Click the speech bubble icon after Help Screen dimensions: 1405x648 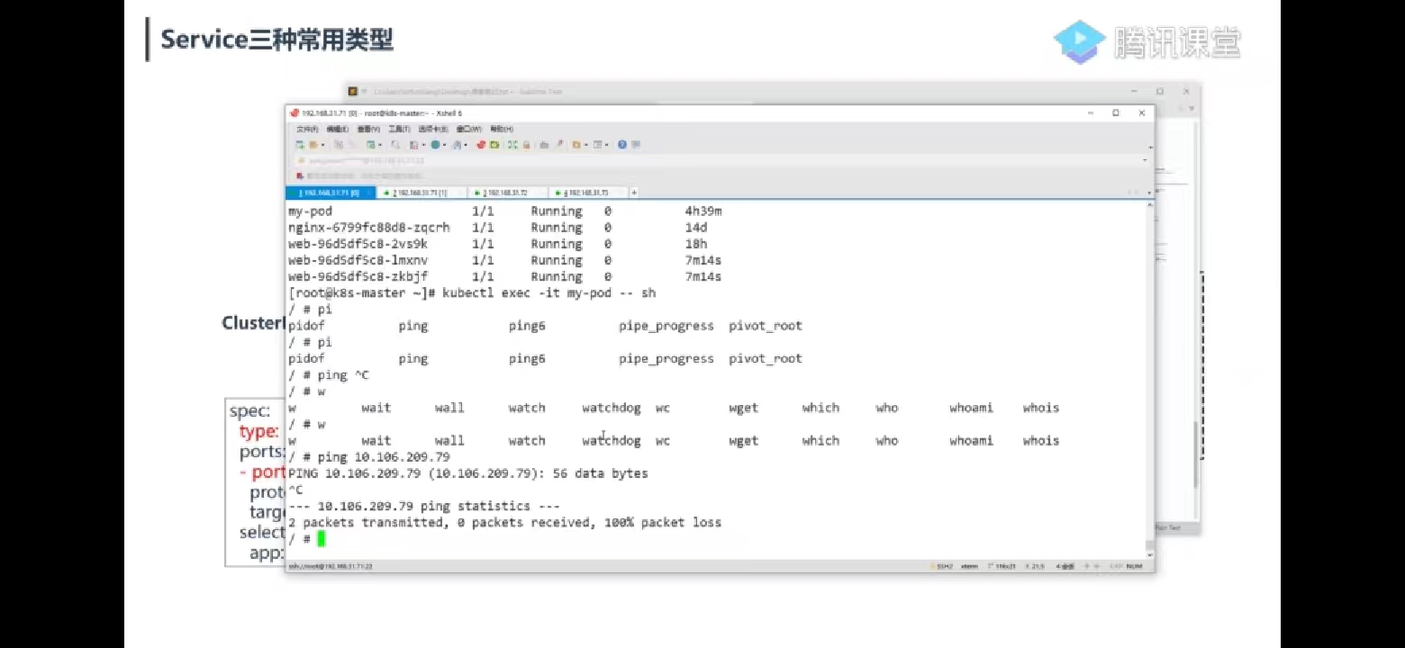(x=636, y=144)
